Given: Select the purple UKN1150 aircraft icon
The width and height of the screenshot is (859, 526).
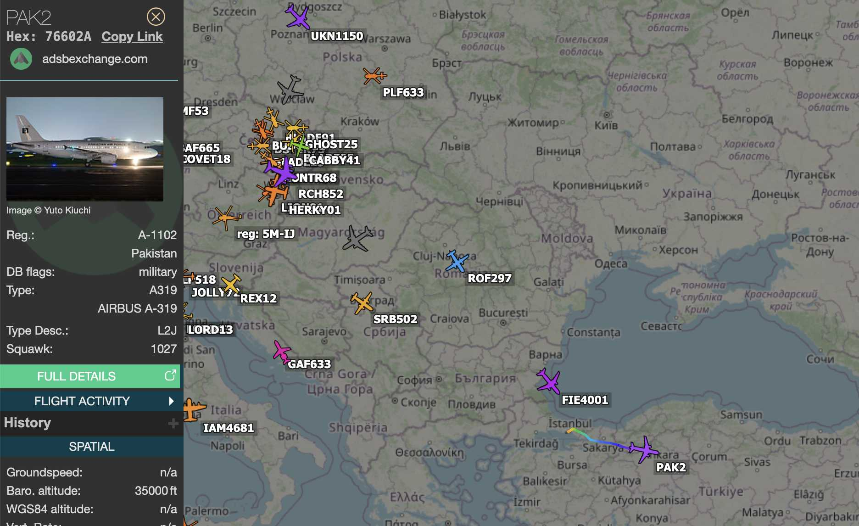Looking at the screenshot, I should [297, 17].
